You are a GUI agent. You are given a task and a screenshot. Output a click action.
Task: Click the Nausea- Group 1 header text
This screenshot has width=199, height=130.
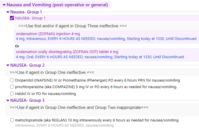[x=26, y=12]
